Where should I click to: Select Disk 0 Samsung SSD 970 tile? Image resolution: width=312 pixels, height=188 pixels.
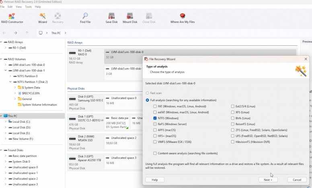pos(86,102)
